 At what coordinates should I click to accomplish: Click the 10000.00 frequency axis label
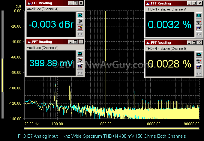coord(153,124)
